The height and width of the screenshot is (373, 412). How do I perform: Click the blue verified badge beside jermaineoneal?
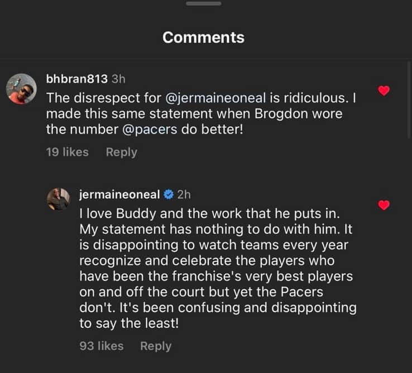[167, 194]
